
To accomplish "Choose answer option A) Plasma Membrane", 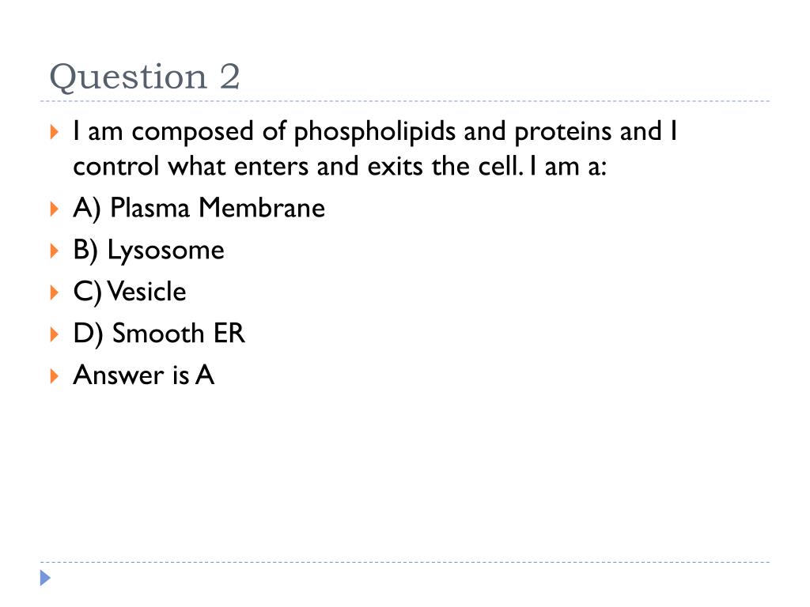I will [x=199, y=209].
